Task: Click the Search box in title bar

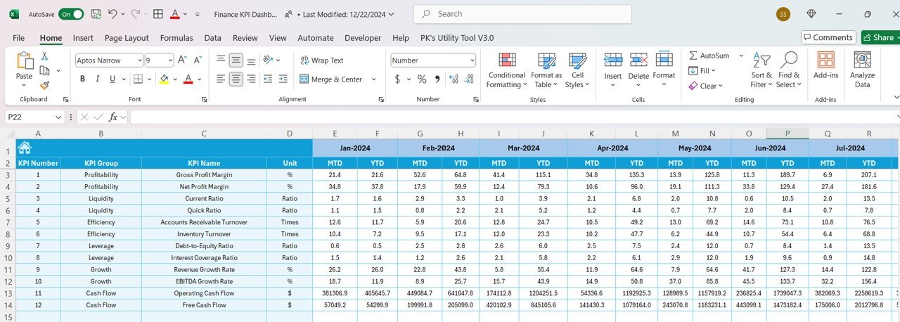Action: 522,14
